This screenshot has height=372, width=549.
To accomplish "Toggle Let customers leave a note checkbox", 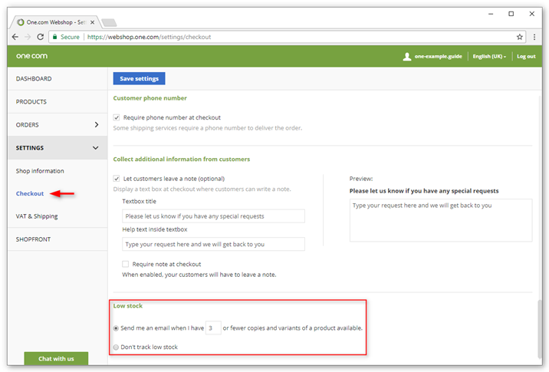I will (117, 179).
